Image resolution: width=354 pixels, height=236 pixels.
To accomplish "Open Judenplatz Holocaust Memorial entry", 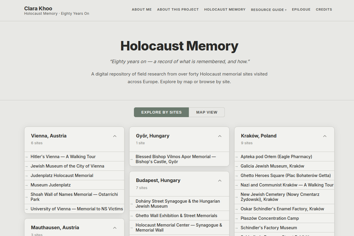I will [x=74, y=176].
